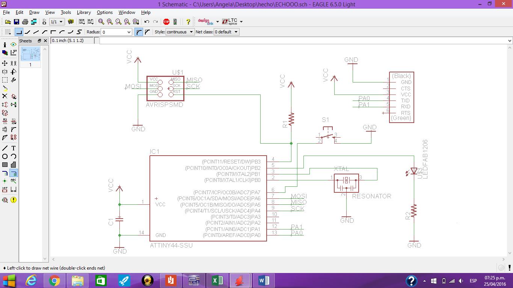This screenshot has height=288, width=513.
Task: Select the Text T tool
Action: (14, 148)
